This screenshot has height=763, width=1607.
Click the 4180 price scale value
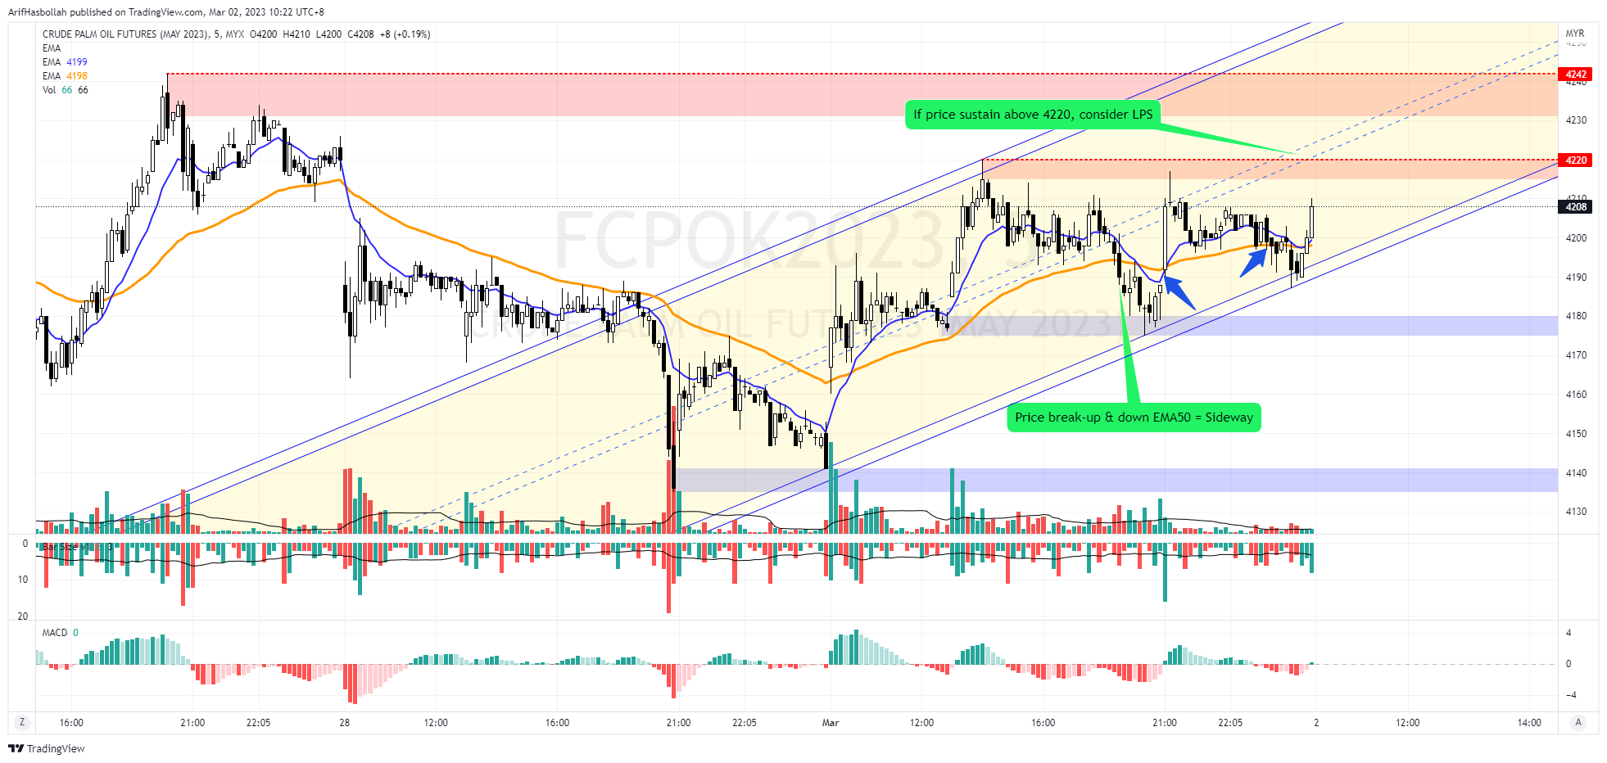click(x=1576, y=316)
